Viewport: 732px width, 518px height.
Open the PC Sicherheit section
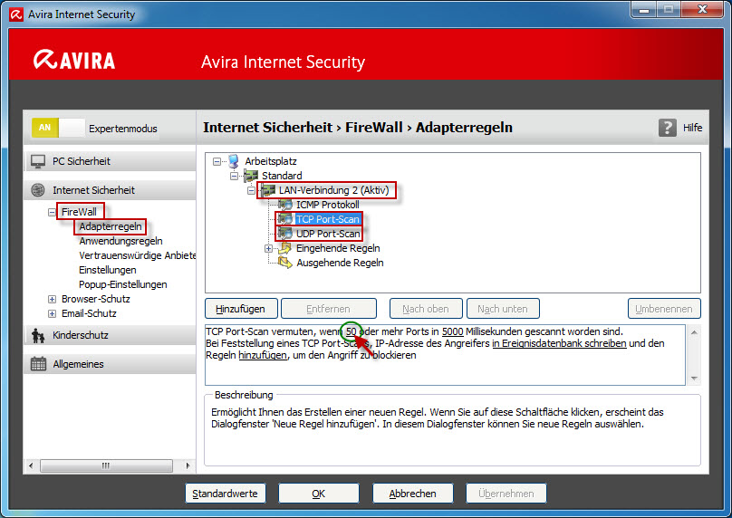coord(110,161)
